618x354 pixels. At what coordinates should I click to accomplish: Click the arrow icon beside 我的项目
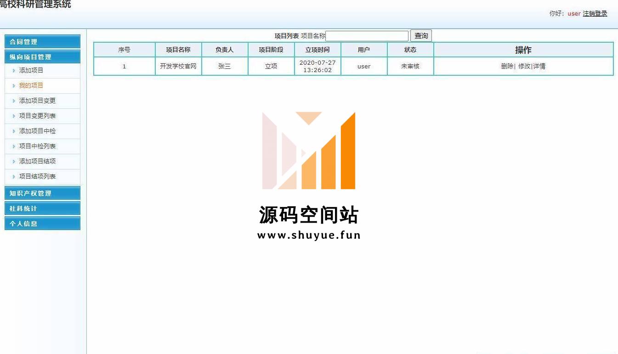(14, 86)
